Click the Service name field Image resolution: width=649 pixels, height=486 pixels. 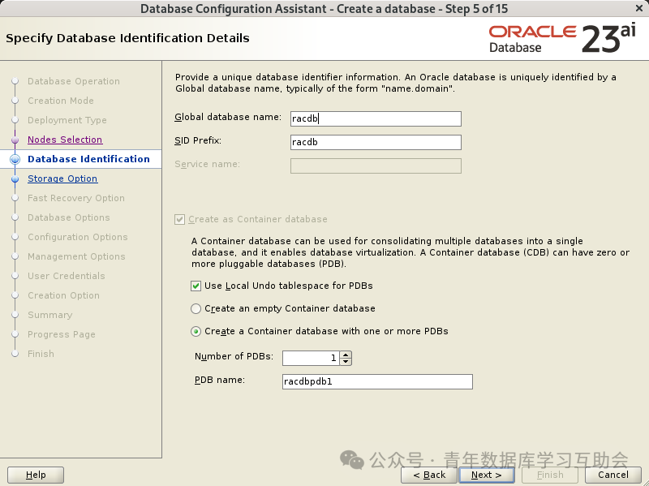tap(376, 166)
